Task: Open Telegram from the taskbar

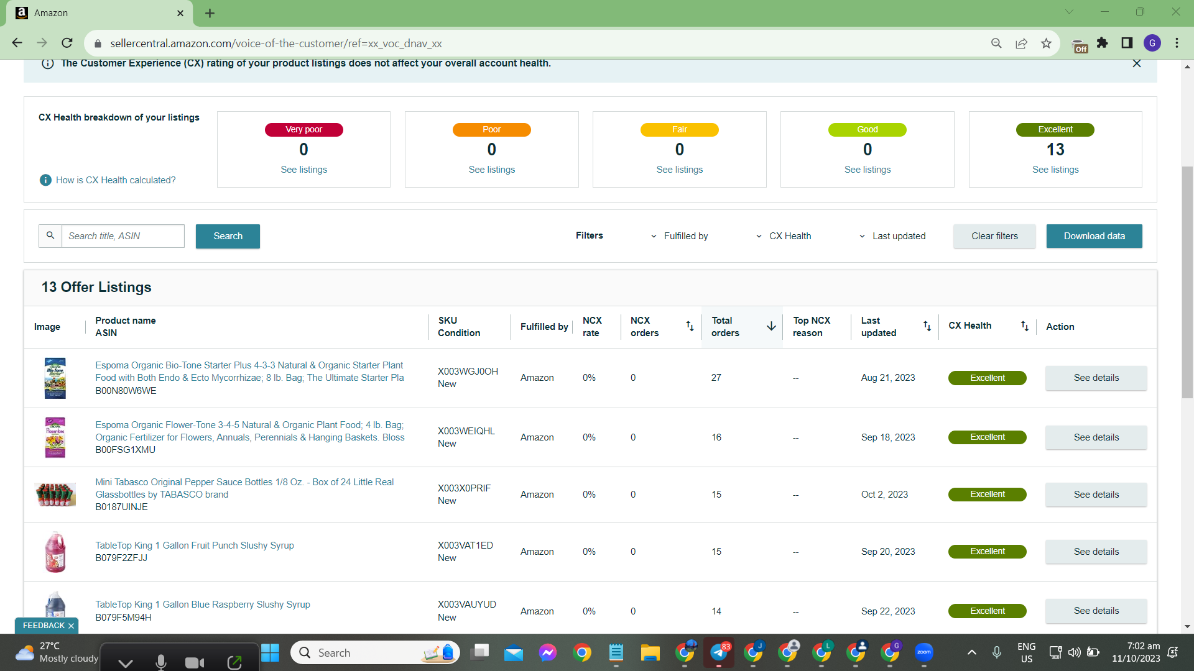Action: pos(719,652)
